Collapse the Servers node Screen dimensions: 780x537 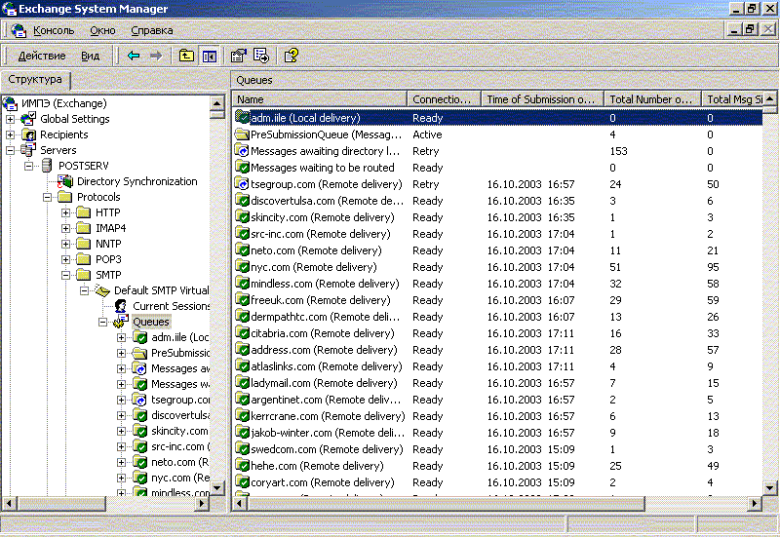tap(10, 150)
